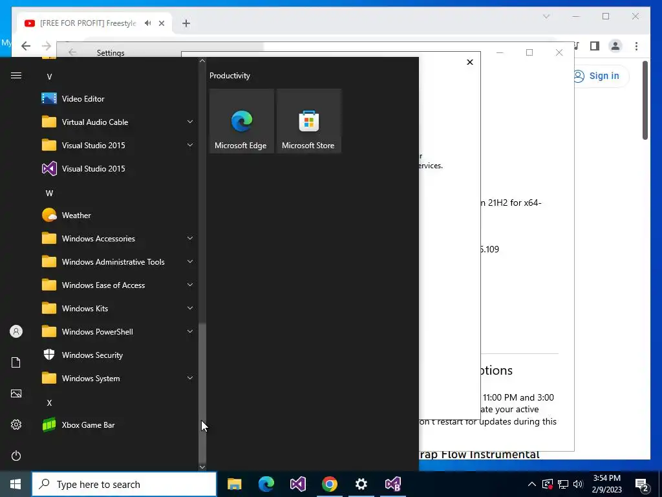Switch to Settings on the taskbar
The width and height of the screenshot is (662, 497).
click(x=361, y=484)
